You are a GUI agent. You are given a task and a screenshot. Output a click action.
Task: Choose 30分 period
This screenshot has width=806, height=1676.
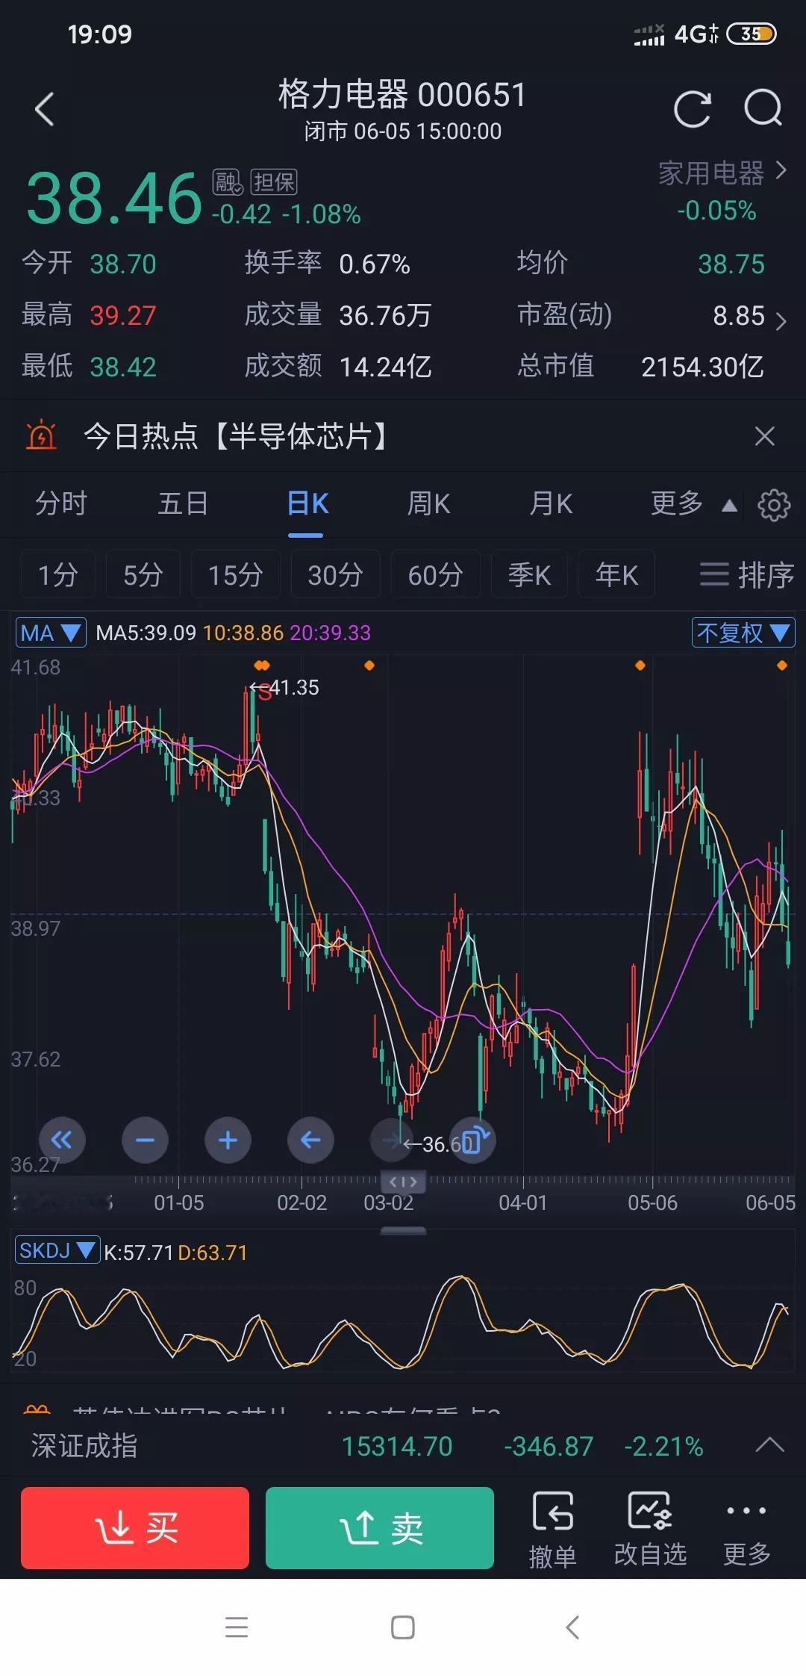click(336, 574)
